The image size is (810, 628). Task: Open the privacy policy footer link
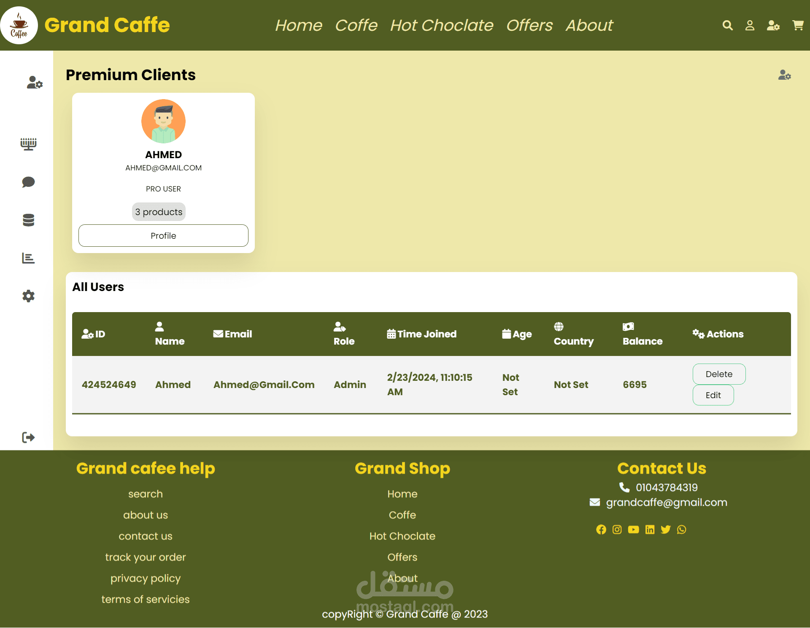(x=146, y=578)
